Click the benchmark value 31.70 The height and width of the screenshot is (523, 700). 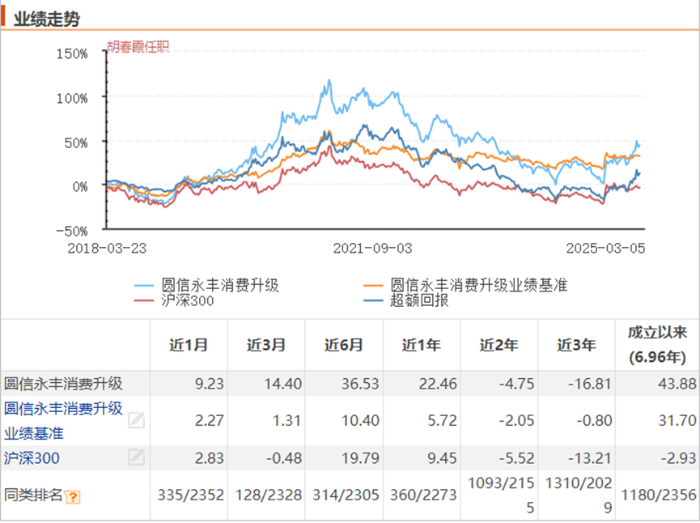point(677,420)
